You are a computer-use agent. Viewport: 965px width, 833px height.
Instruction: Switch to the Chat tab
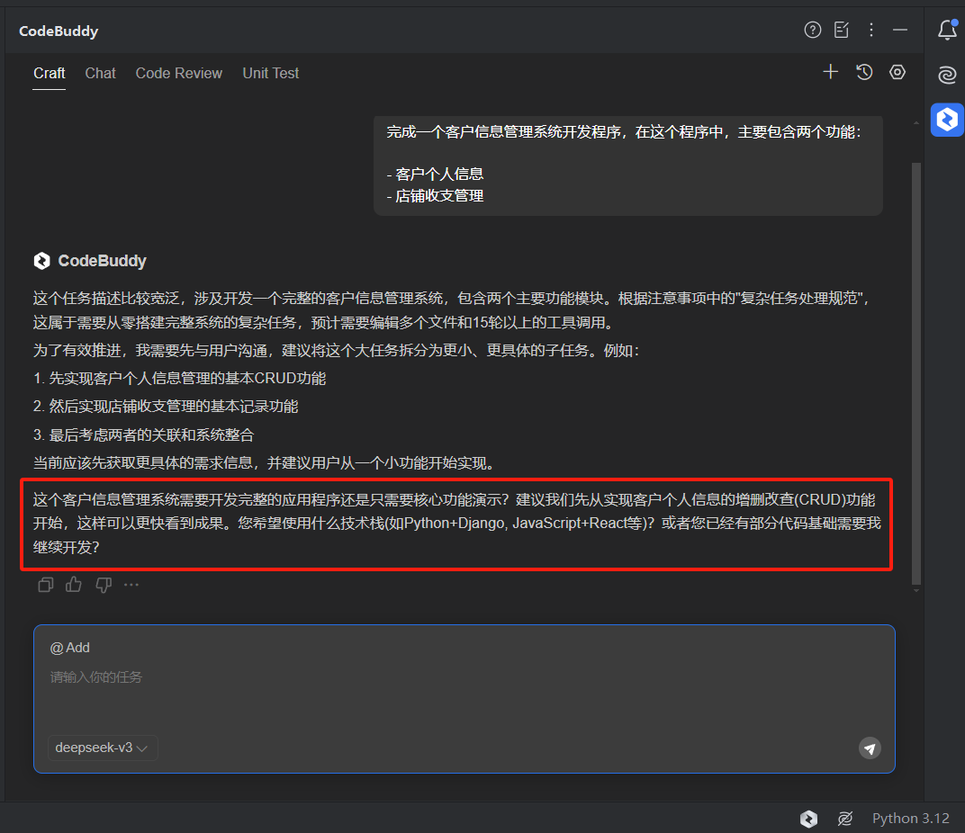tap(100, 73)
